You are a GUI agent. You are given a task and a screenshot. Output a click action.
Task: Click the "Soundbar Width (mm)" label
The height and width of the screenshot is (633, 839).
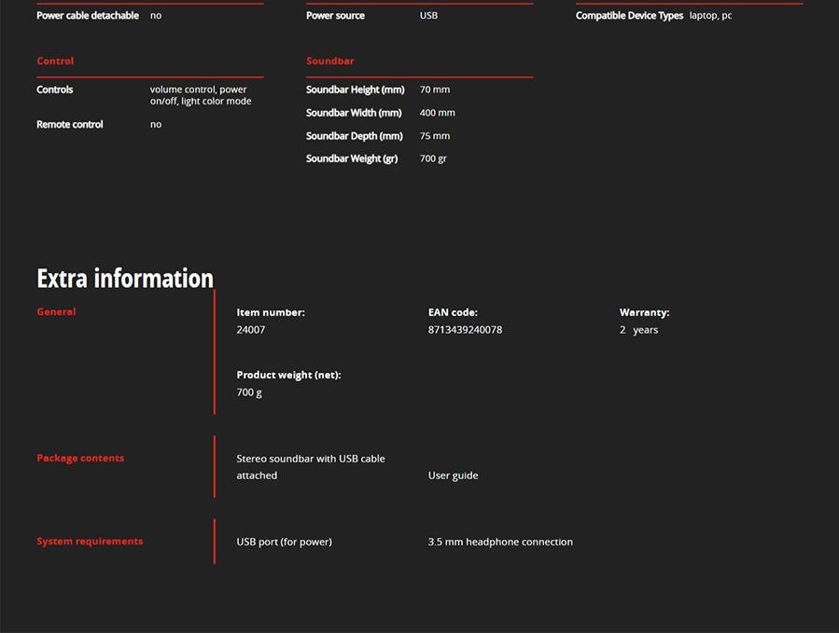(354, 113)
